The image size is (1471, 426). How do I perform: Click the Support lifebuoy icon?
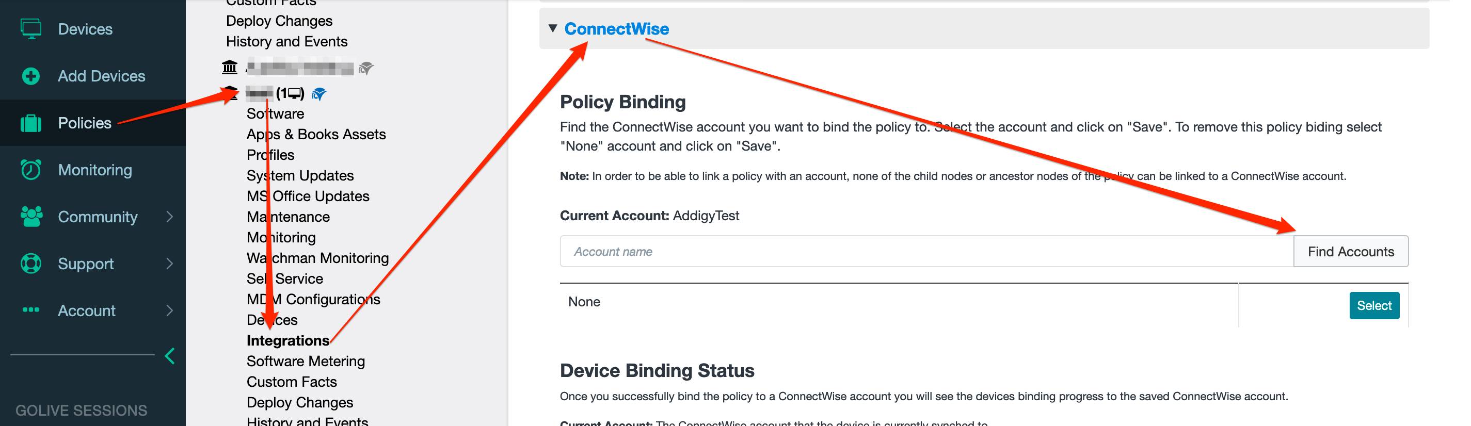click(31, 263)
